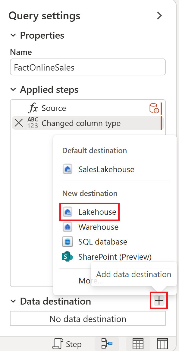The height and width of the screenshot is (351, 179).
Task: Select the Warehouse destination icon
Action: 68,227
